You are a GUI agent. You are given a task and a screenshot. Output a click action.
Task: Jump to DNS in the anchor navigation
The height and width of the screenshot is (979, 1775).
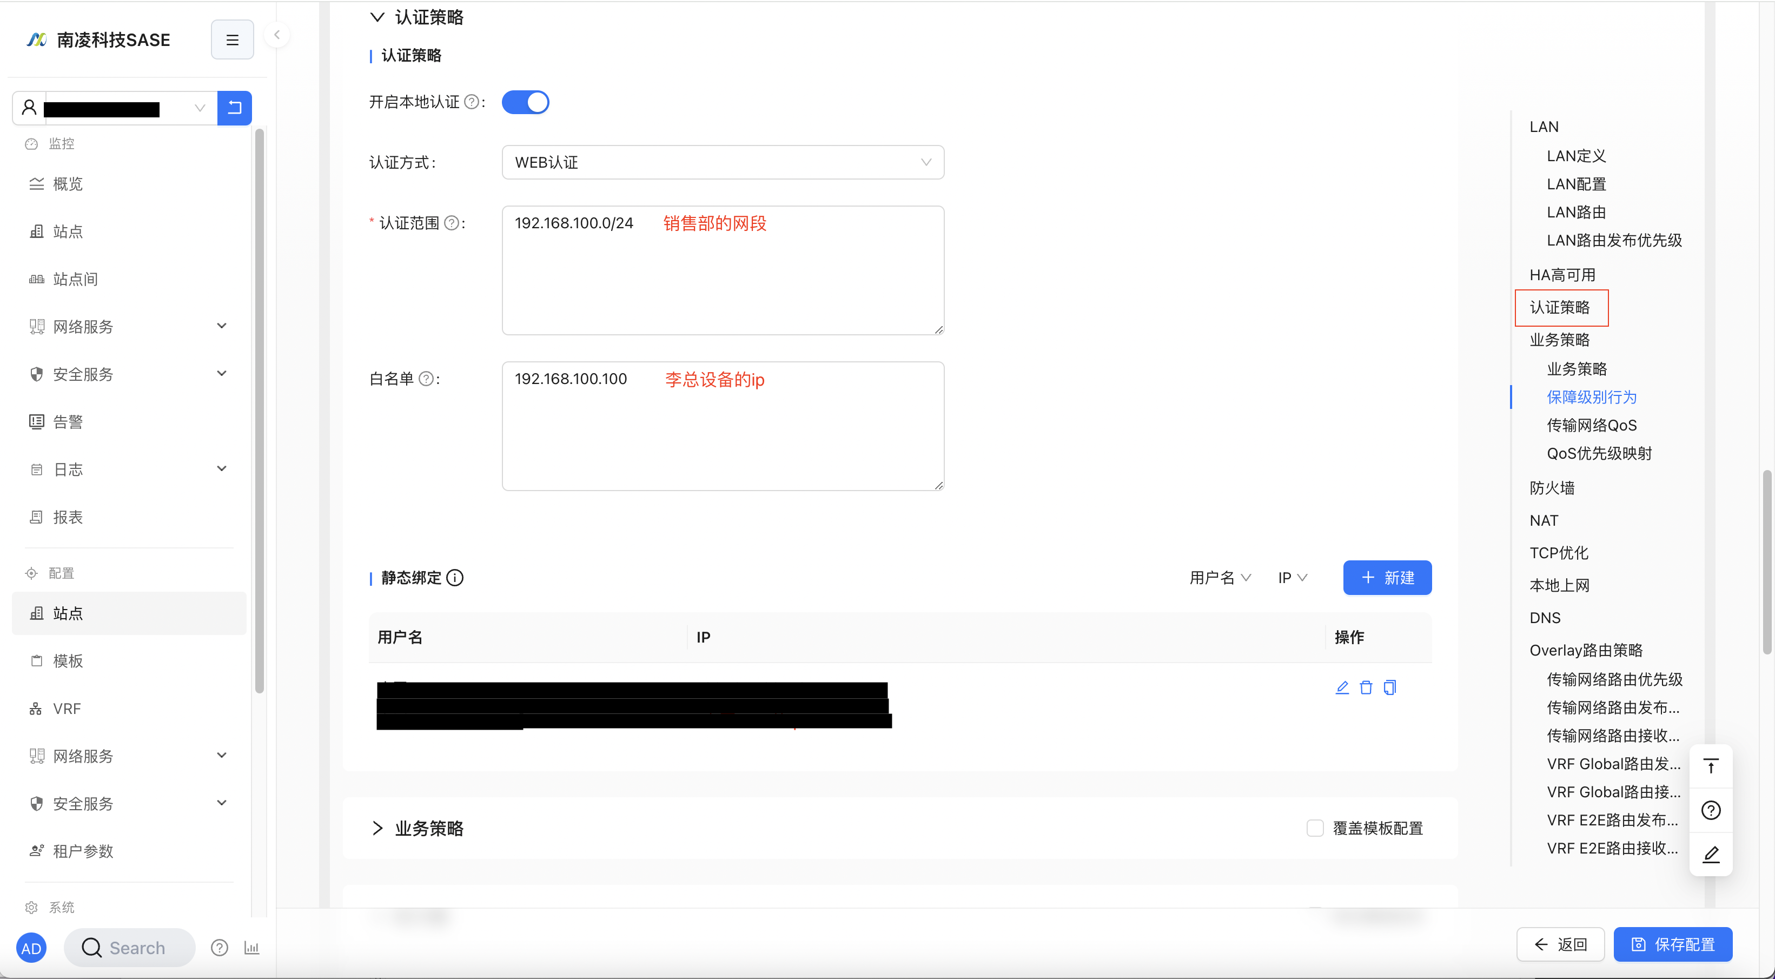coord(1545,617)
